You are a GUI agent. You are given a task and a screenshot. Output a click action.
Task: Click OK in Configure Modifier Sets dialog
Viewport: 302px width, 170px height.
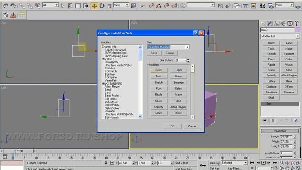pos(172,126)
